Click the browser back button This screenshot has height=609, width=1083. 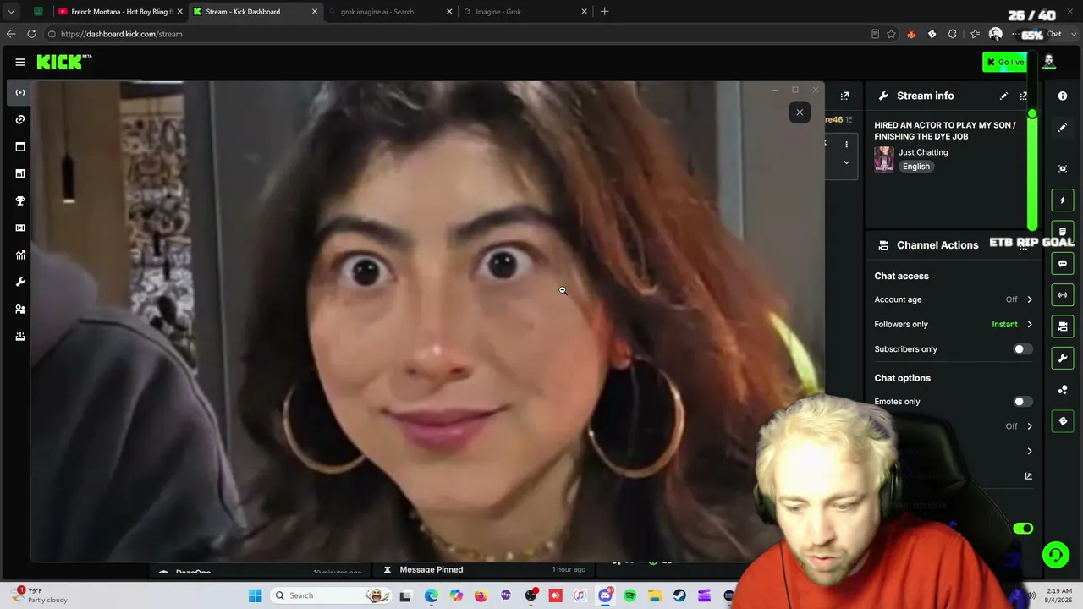pos(11,34)
